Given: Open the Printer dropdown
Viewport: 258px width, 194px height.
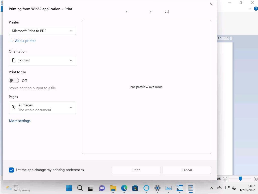Looking at the screenshot, I should pos(42,31).
